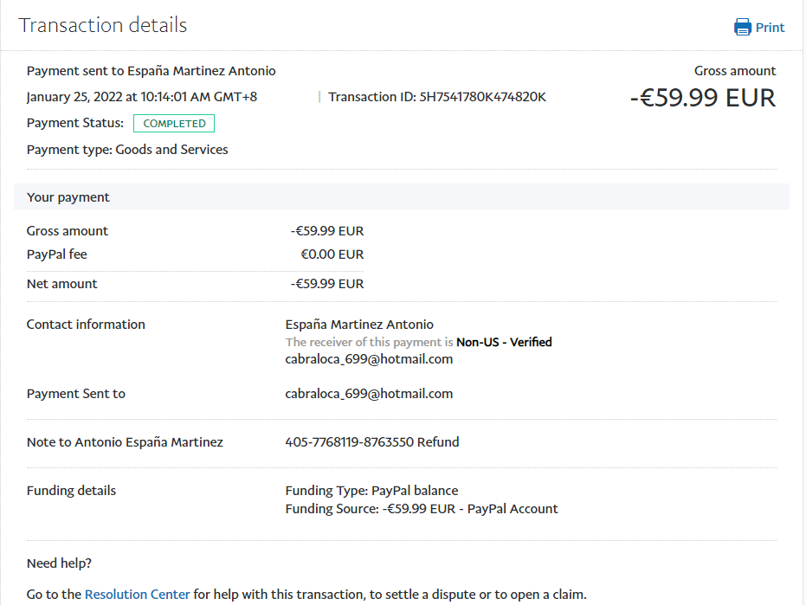Click the Payment Sent to email address
Screen dimensions: 806x605
coord(369,394)
